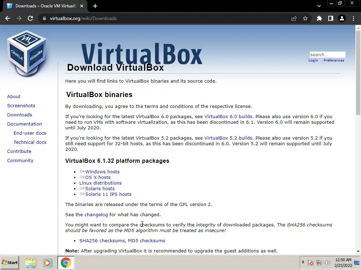Image resolution: width=361 pixels, height=270 pixels.
Task: Open Community in the sidebar
Action: pyautogui.click(x=20, y=160)
